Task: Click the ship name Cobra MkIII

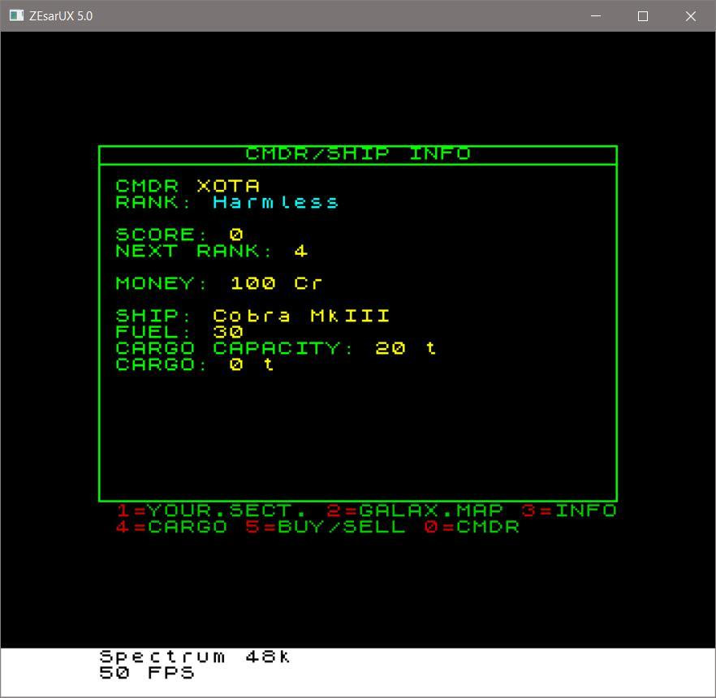Action: [301, 316]
